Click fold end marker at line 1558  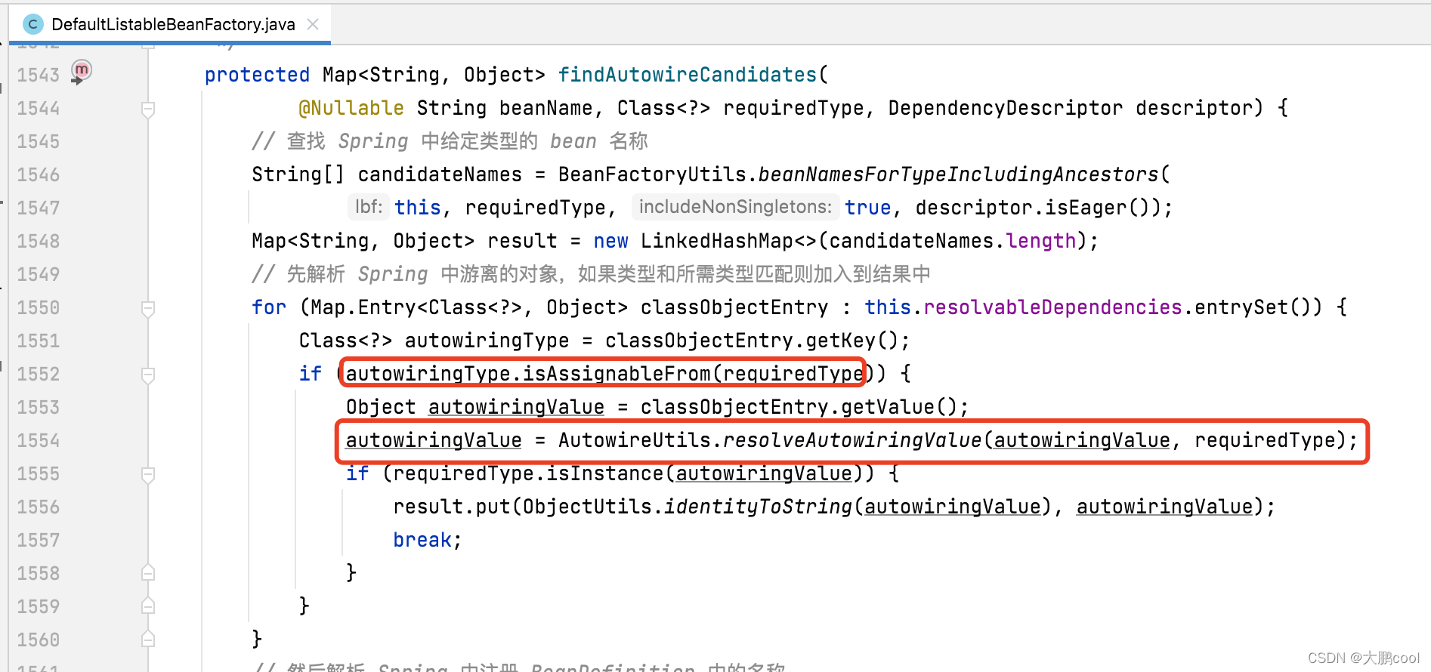(148, 572)
